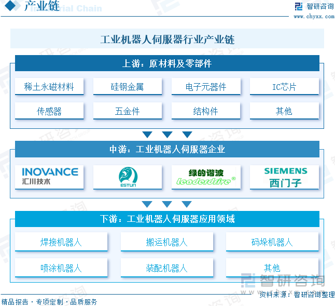The height and width of the screenshot is (306, 335).
Task: Click the downstream 其他 box
Action: tap(272, 268)
